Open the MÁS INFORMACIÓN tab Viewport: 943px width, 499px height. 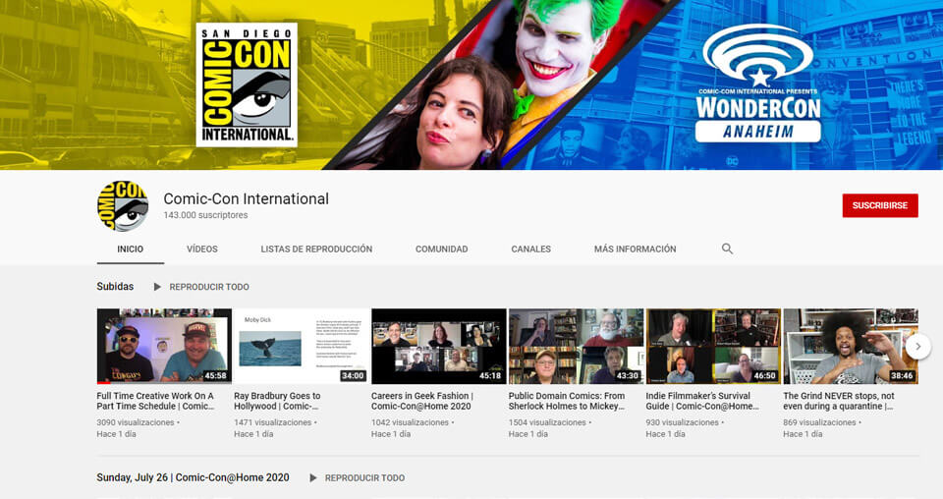click(x=636, y=249)
